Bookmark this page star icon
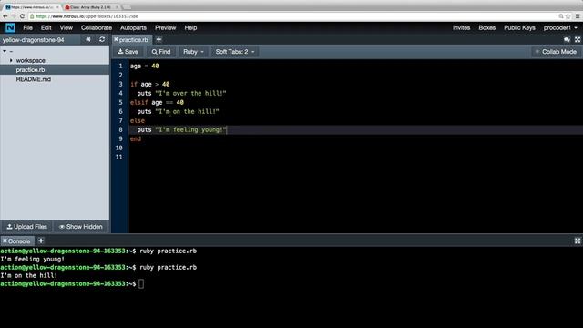583x328 pixels. 568,16
